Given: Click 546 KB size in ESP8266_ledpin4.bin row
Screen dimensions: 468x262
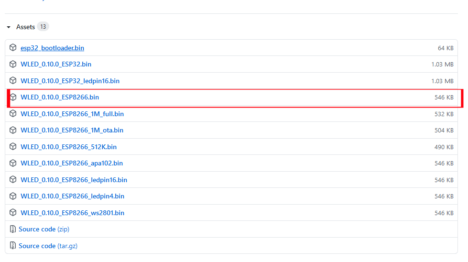Looking at the screenshot, I should pyautogui.click(x=444, y=196).
